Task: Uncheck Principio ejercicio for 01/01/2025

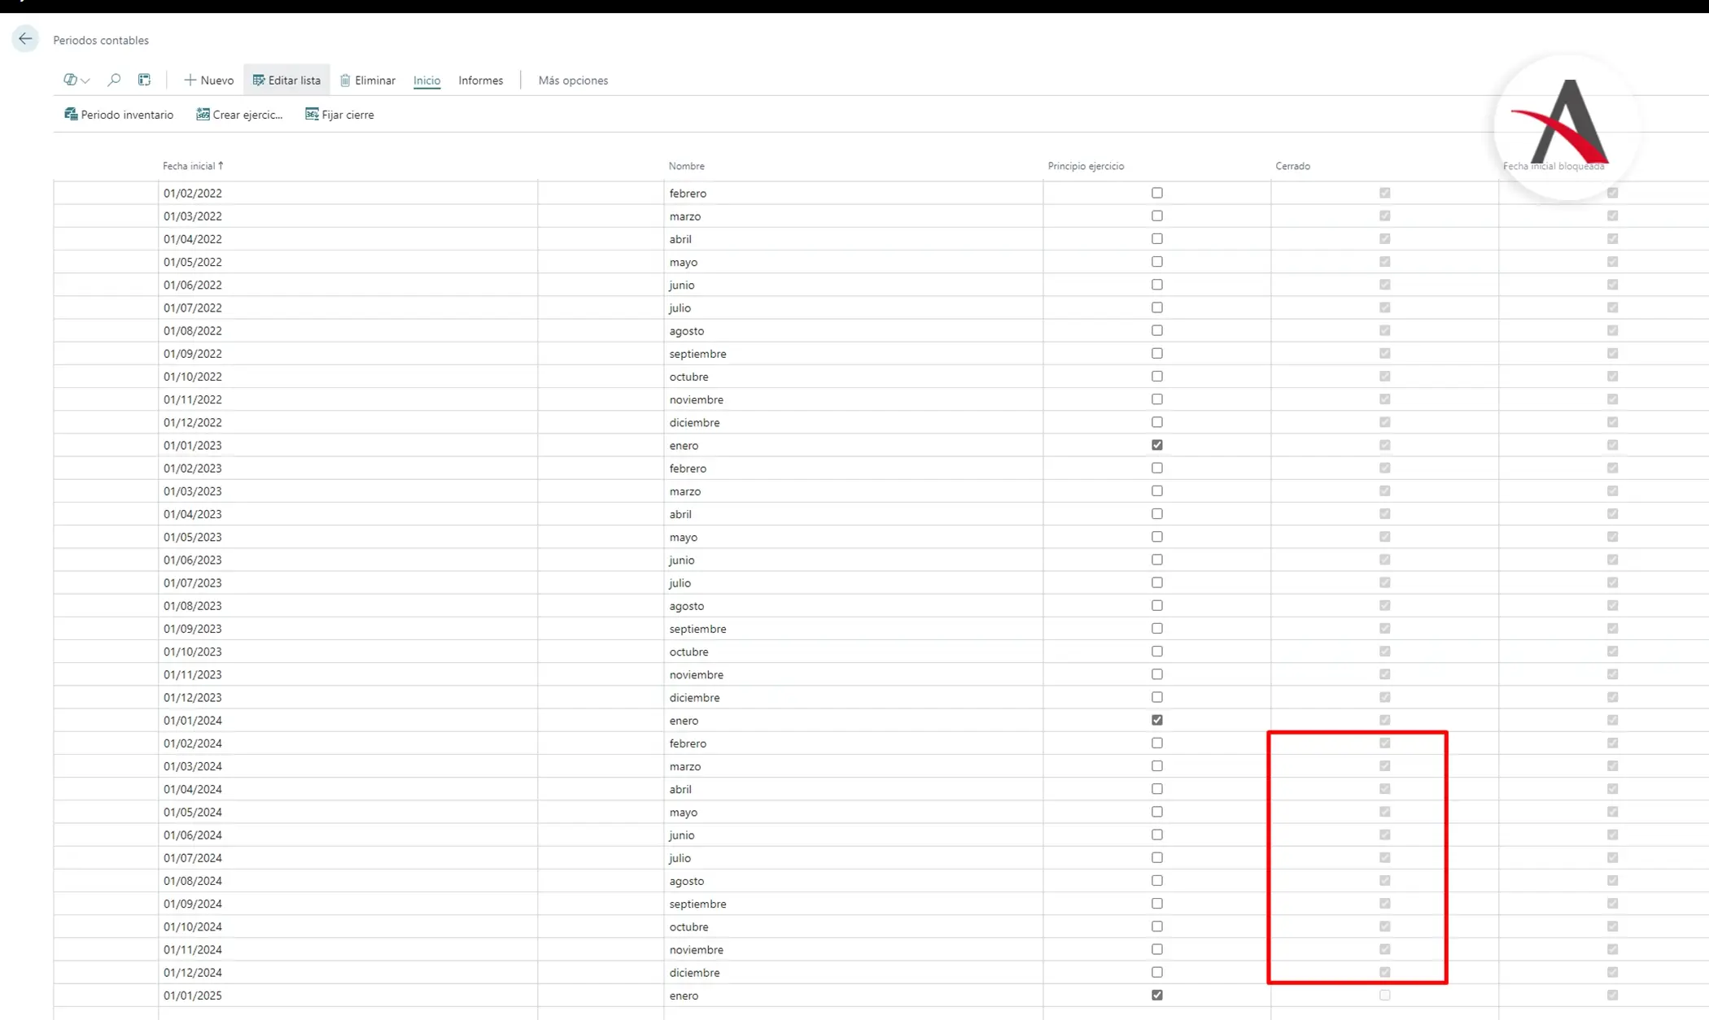Action: tap(1156, 995)
